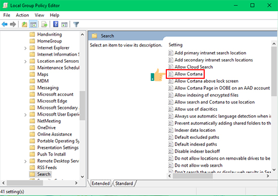Expand the Location and Sensors node
Screen dimensions: 278x196
pyautogui.click(x=25, y=61)
